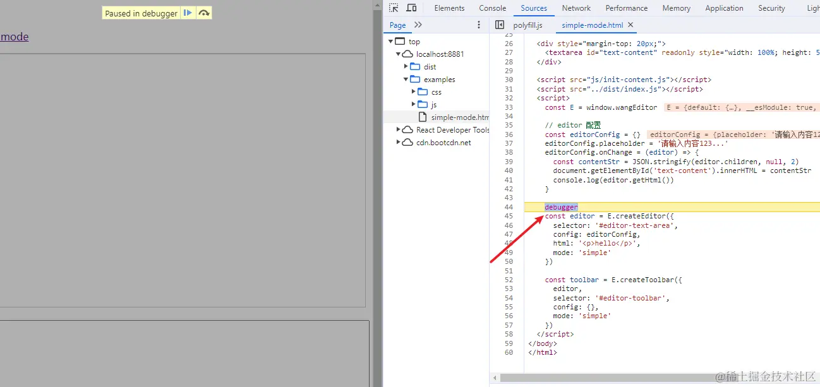Click 'const toolbar = E.createToolbar({' code line
Screen dimensions: 820x387
613,280
